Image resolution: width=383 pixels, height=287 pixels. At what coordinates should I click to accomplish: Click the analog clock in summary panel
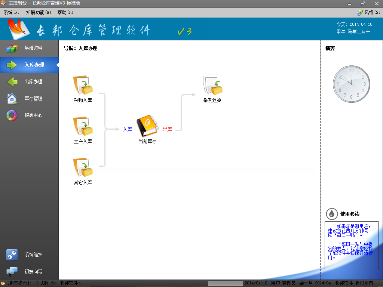point(351,84)
